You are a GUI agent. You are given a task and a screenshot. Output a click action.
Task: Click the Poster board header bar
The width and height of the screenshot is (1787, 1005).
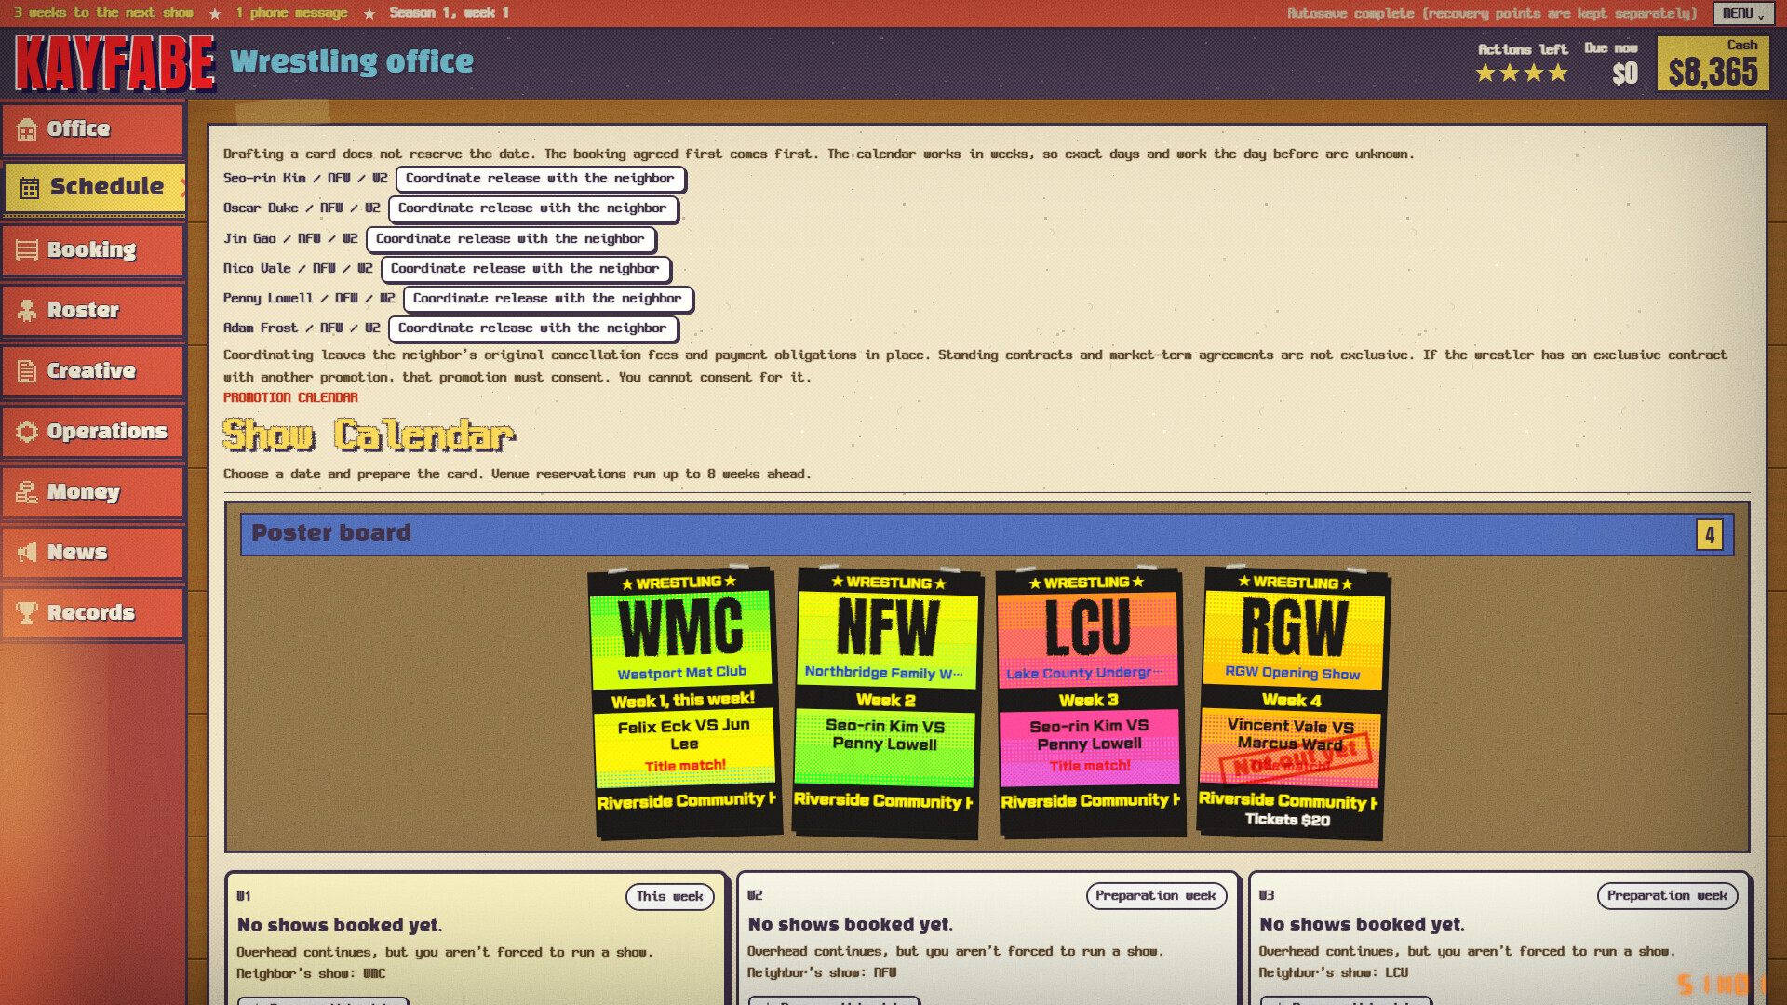point(987,534)
